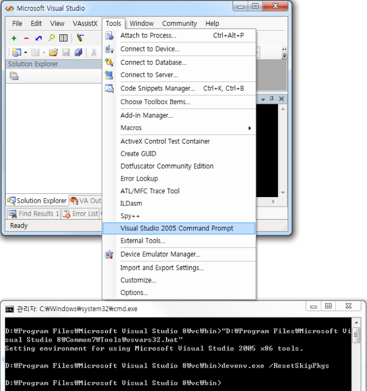
Task: Click the Add New Item toolbar icon
Action: 35,52
